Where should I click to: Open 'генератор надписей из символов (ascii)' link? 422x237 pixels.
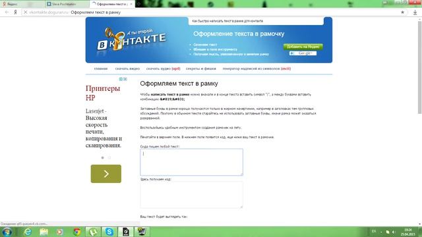tap(256, 68)
